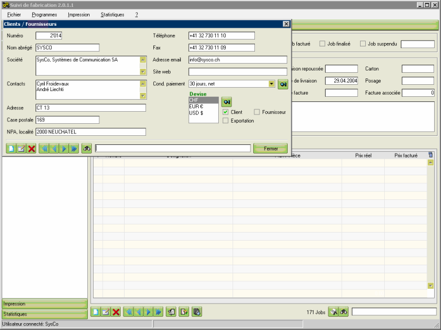The width and height of the screenshot is (441, 330).
Task: Go to the first client record
Action: 44,148
